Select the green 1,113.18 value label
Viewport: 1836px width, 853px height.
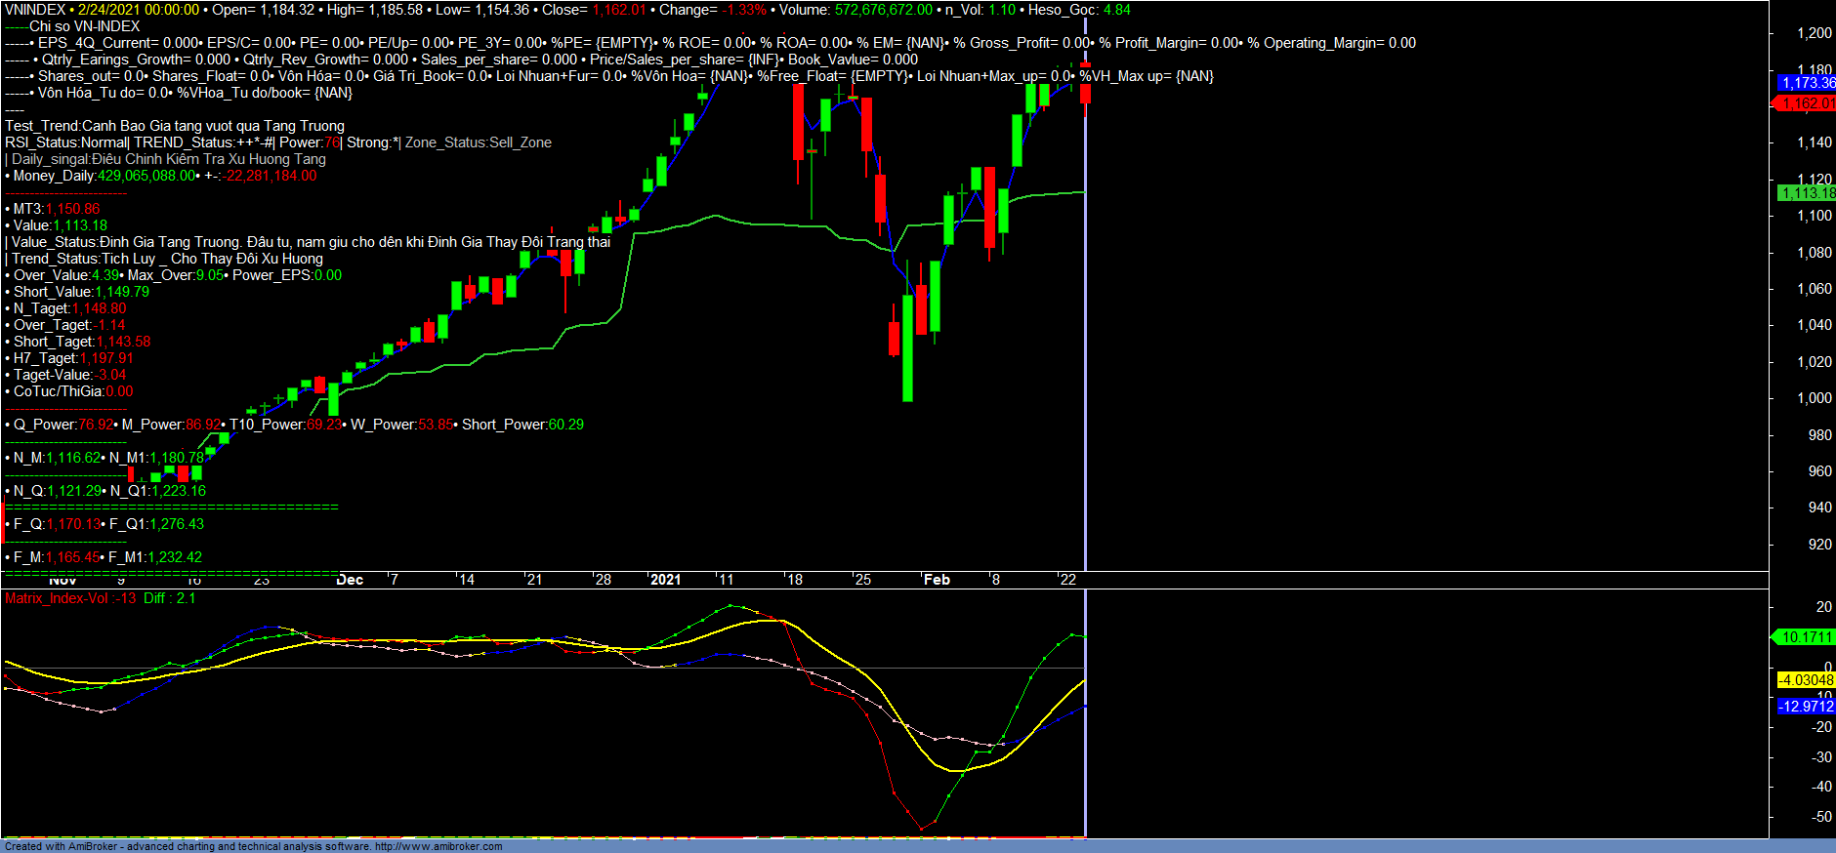1807,193
